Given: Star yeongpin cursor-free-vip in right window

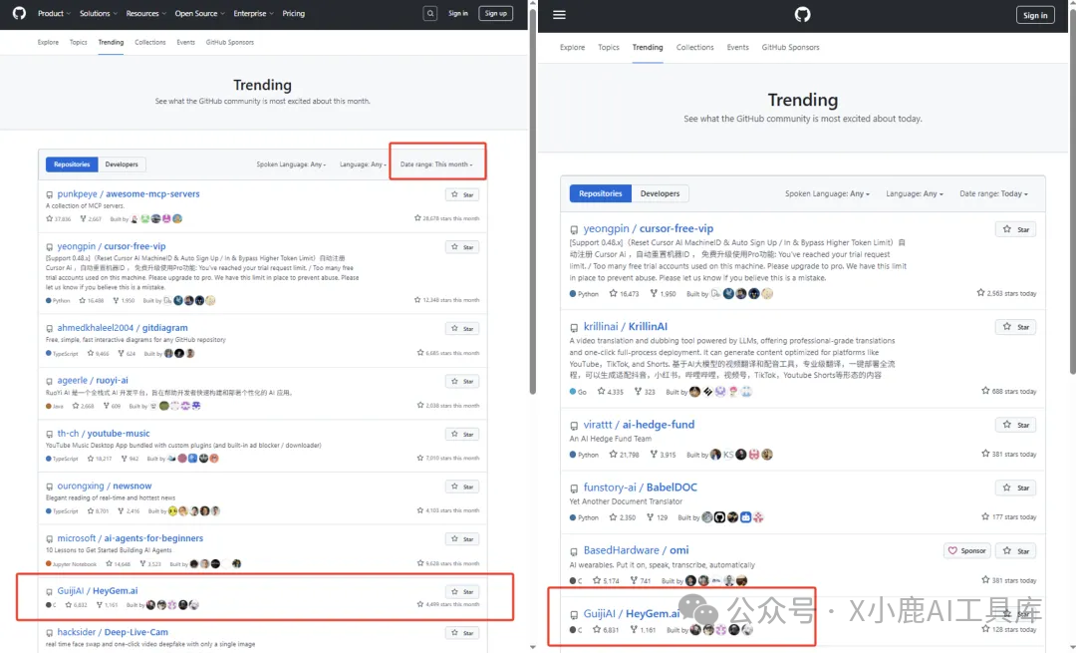Looking at the screenshot, I should [x=1015, y=229].
